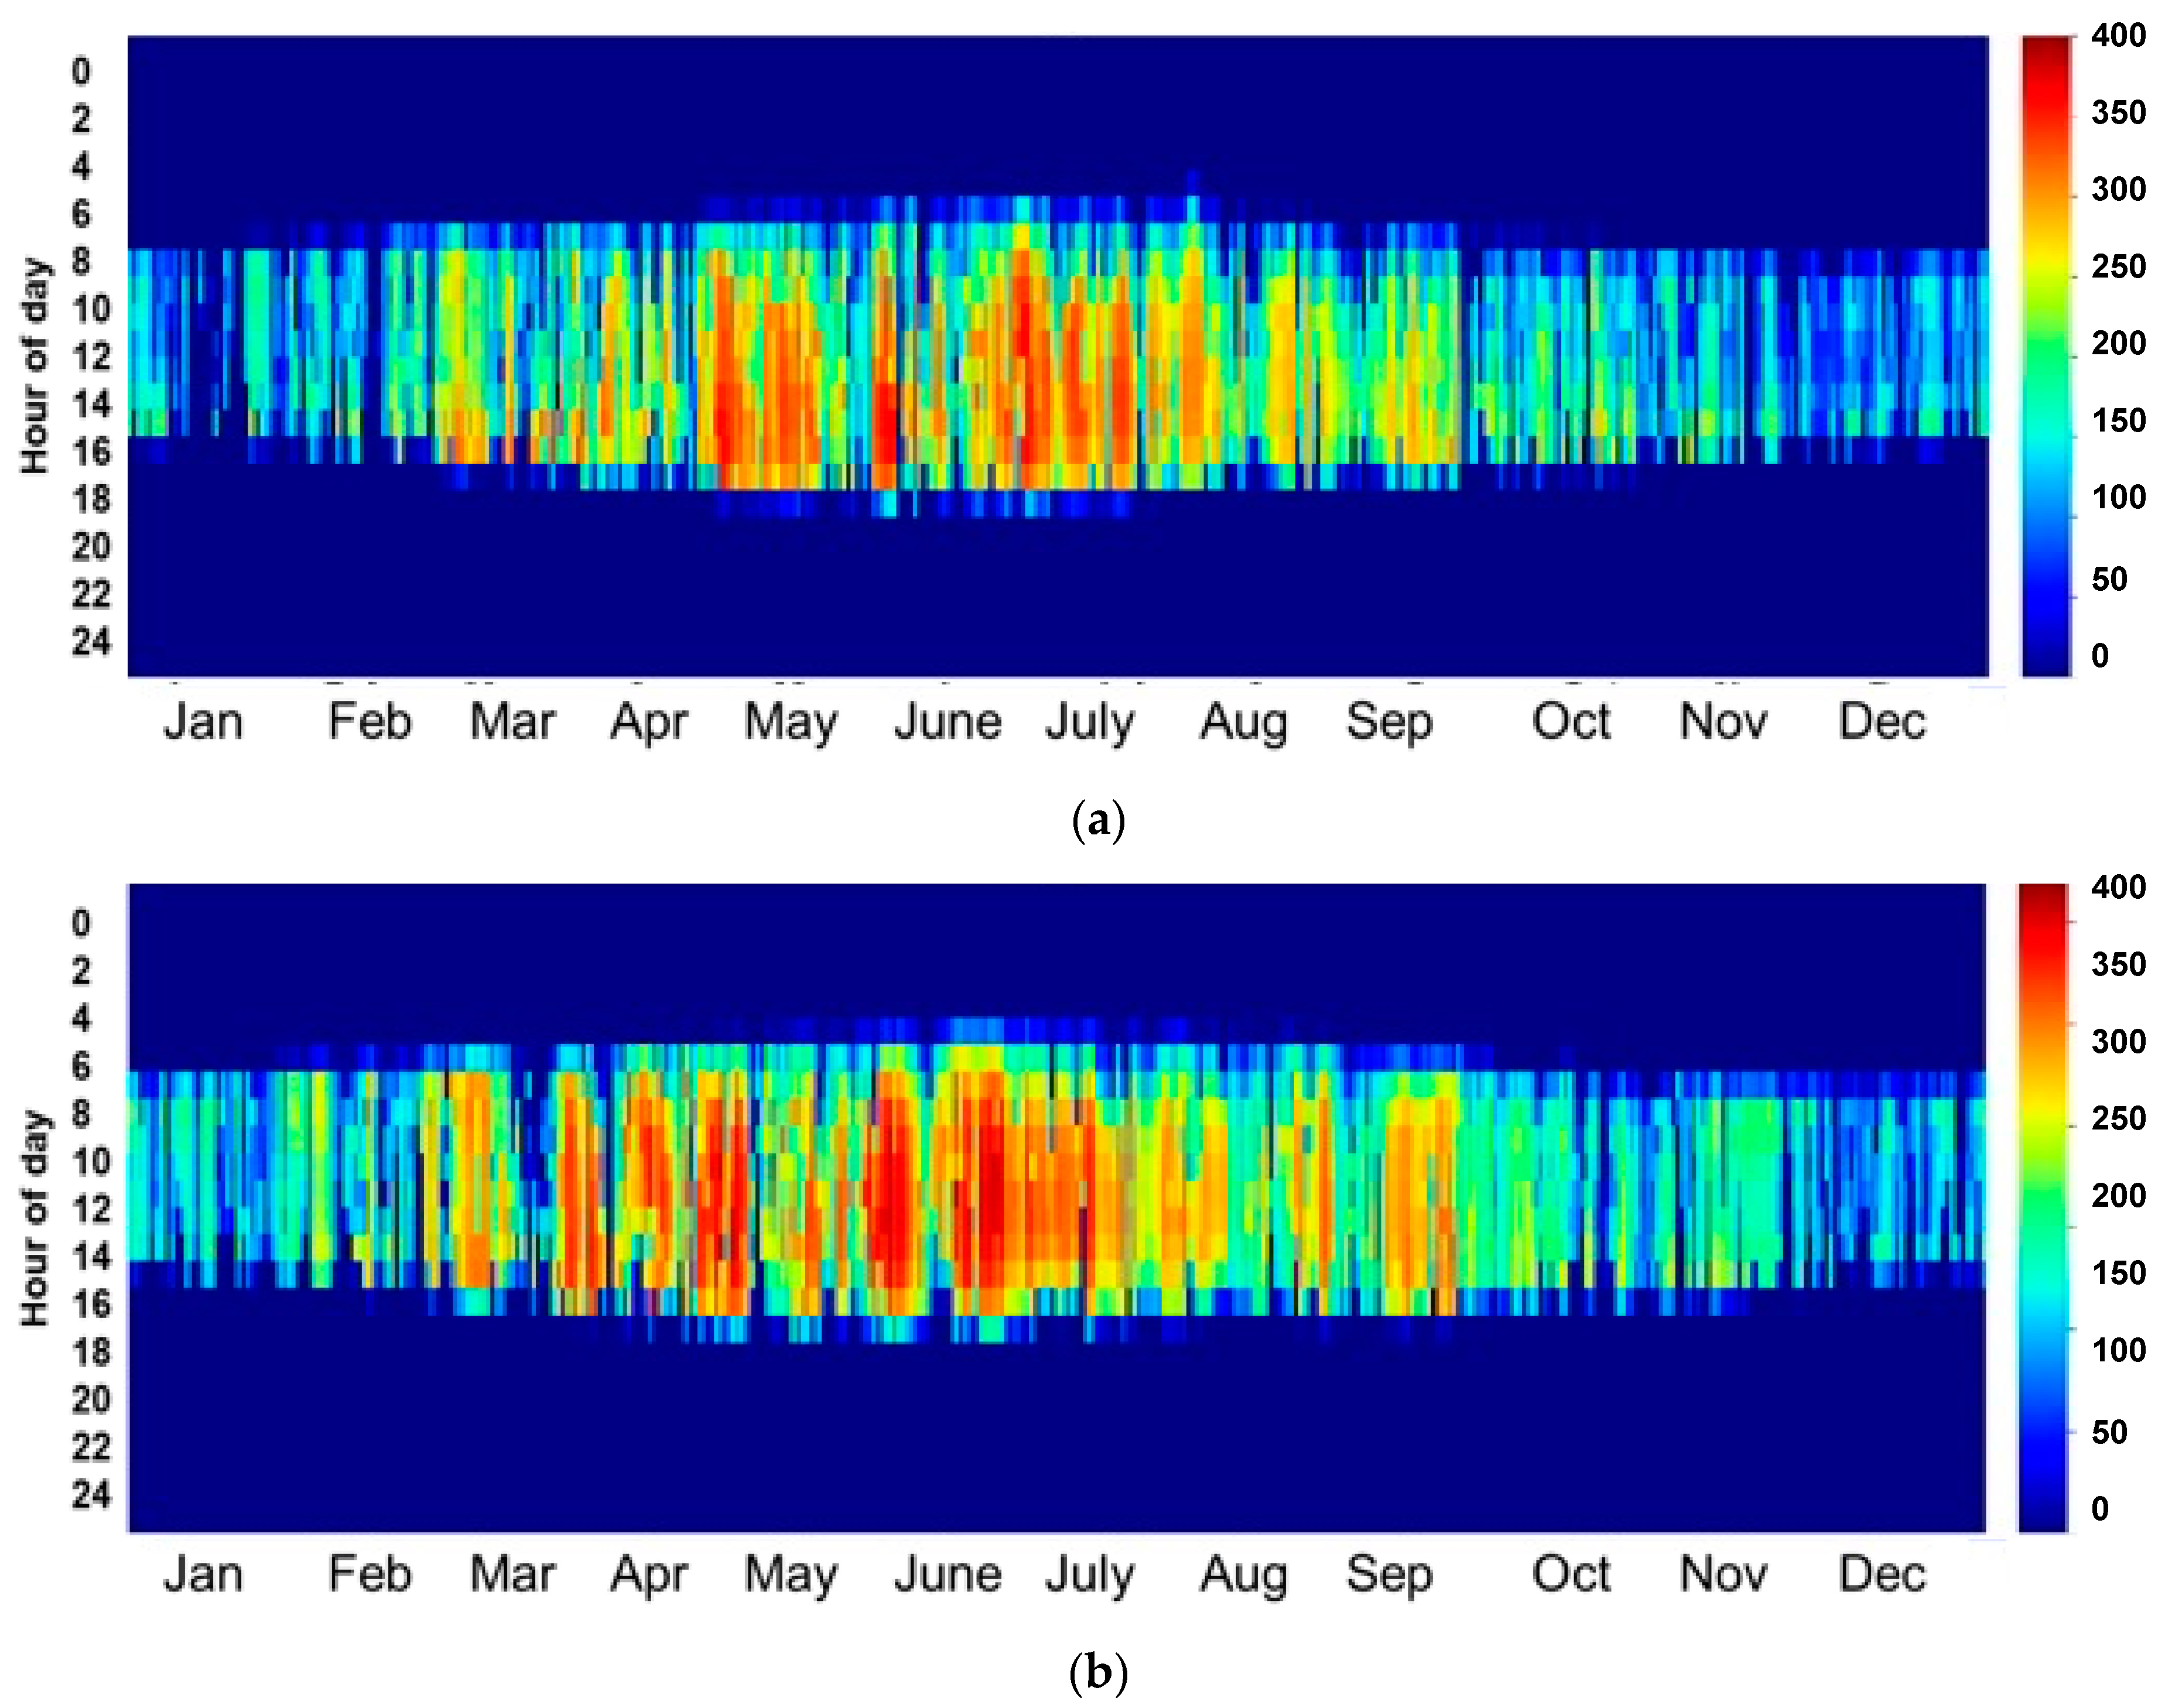The image size is (2165, 1708).
Task: Click the 250 value on top colorbar
Action: click(2118, 267)
